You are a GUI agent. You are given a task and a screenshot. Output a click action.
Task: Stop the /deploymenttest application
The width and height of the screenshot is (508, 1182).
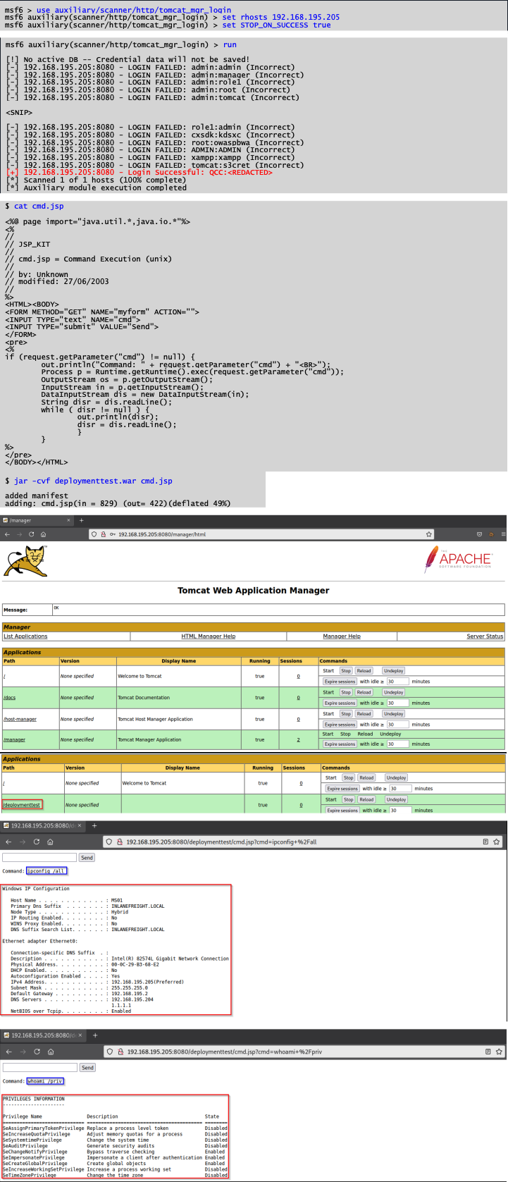click(349, 799)
